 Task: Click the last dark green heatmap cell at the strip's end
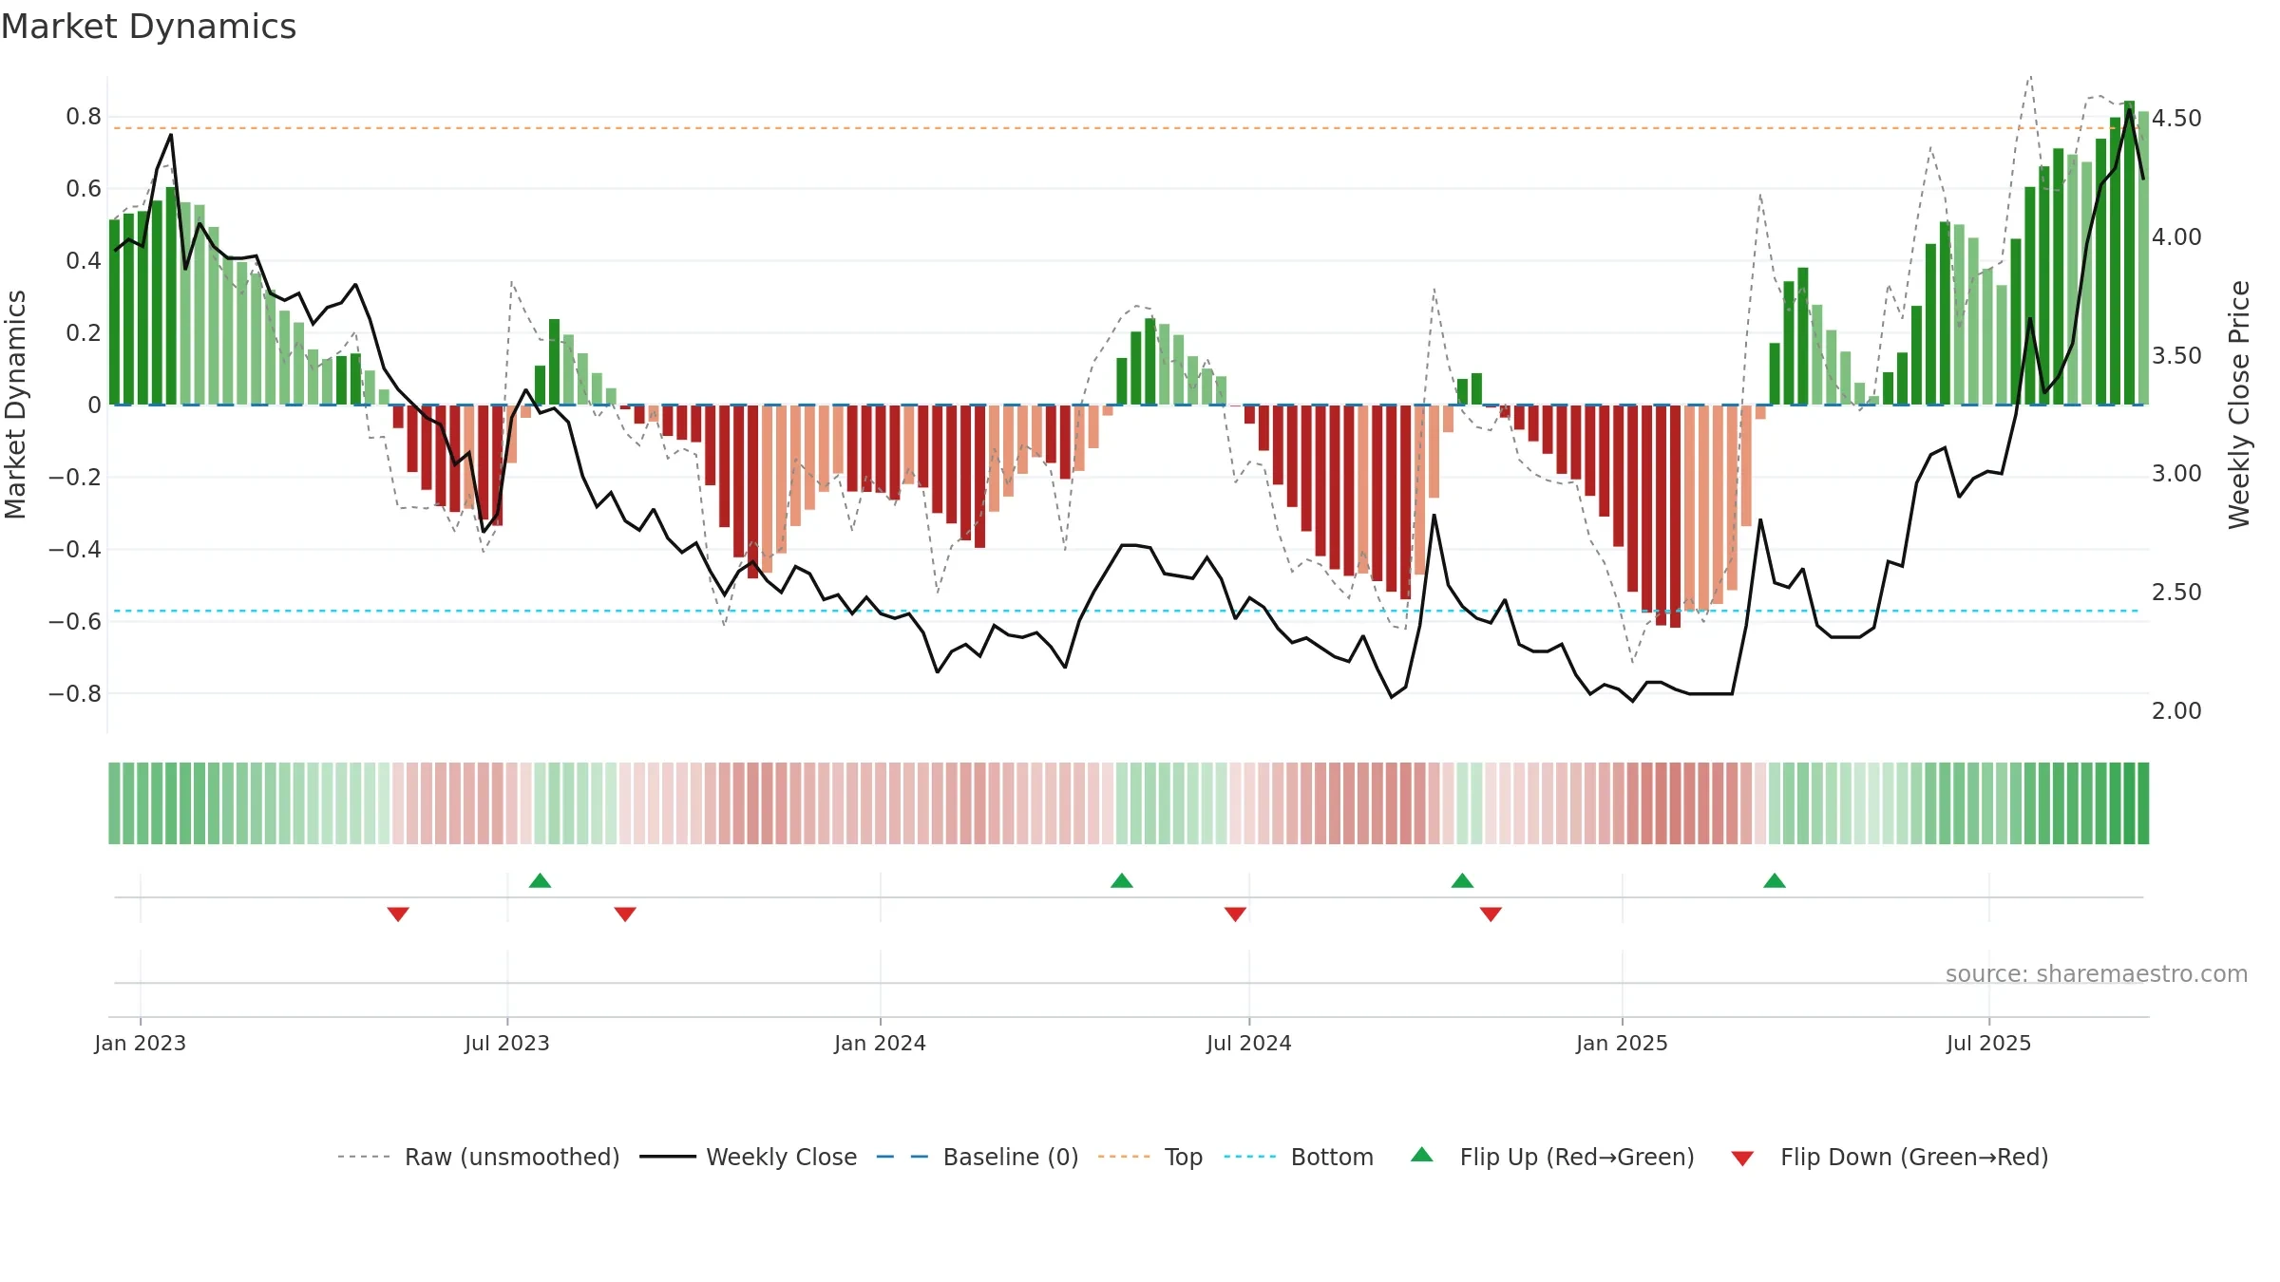click(2143, 803)
